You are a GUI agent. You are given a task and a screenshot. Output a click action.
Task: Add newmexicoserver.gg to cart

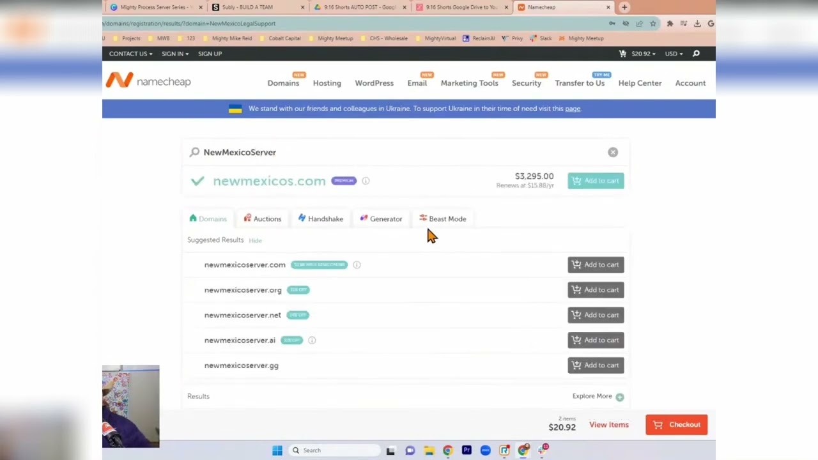click(596, 365)
